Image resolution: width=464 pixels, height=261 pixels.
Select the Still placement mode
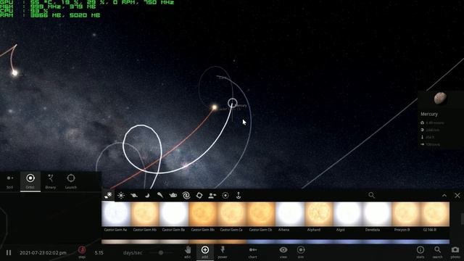coord(9,181)
